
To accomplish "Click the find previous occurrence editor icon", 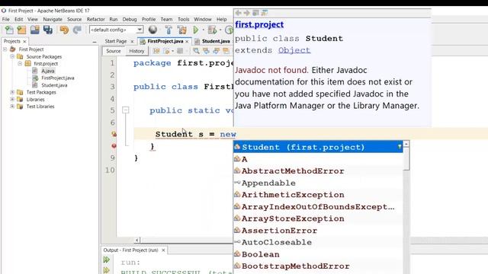I will click(x=206, y=51).
